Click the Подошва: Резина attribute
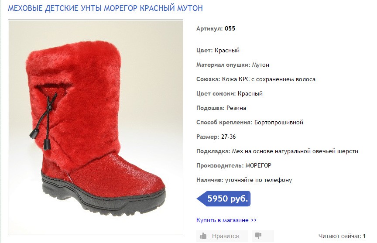377x243 pixels. [221, 108]
